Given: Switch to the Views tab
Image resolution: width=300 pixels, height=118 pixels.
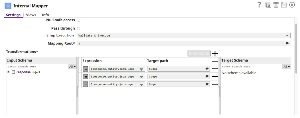Looking at the screenshot, I should click(x=31, y=15).
